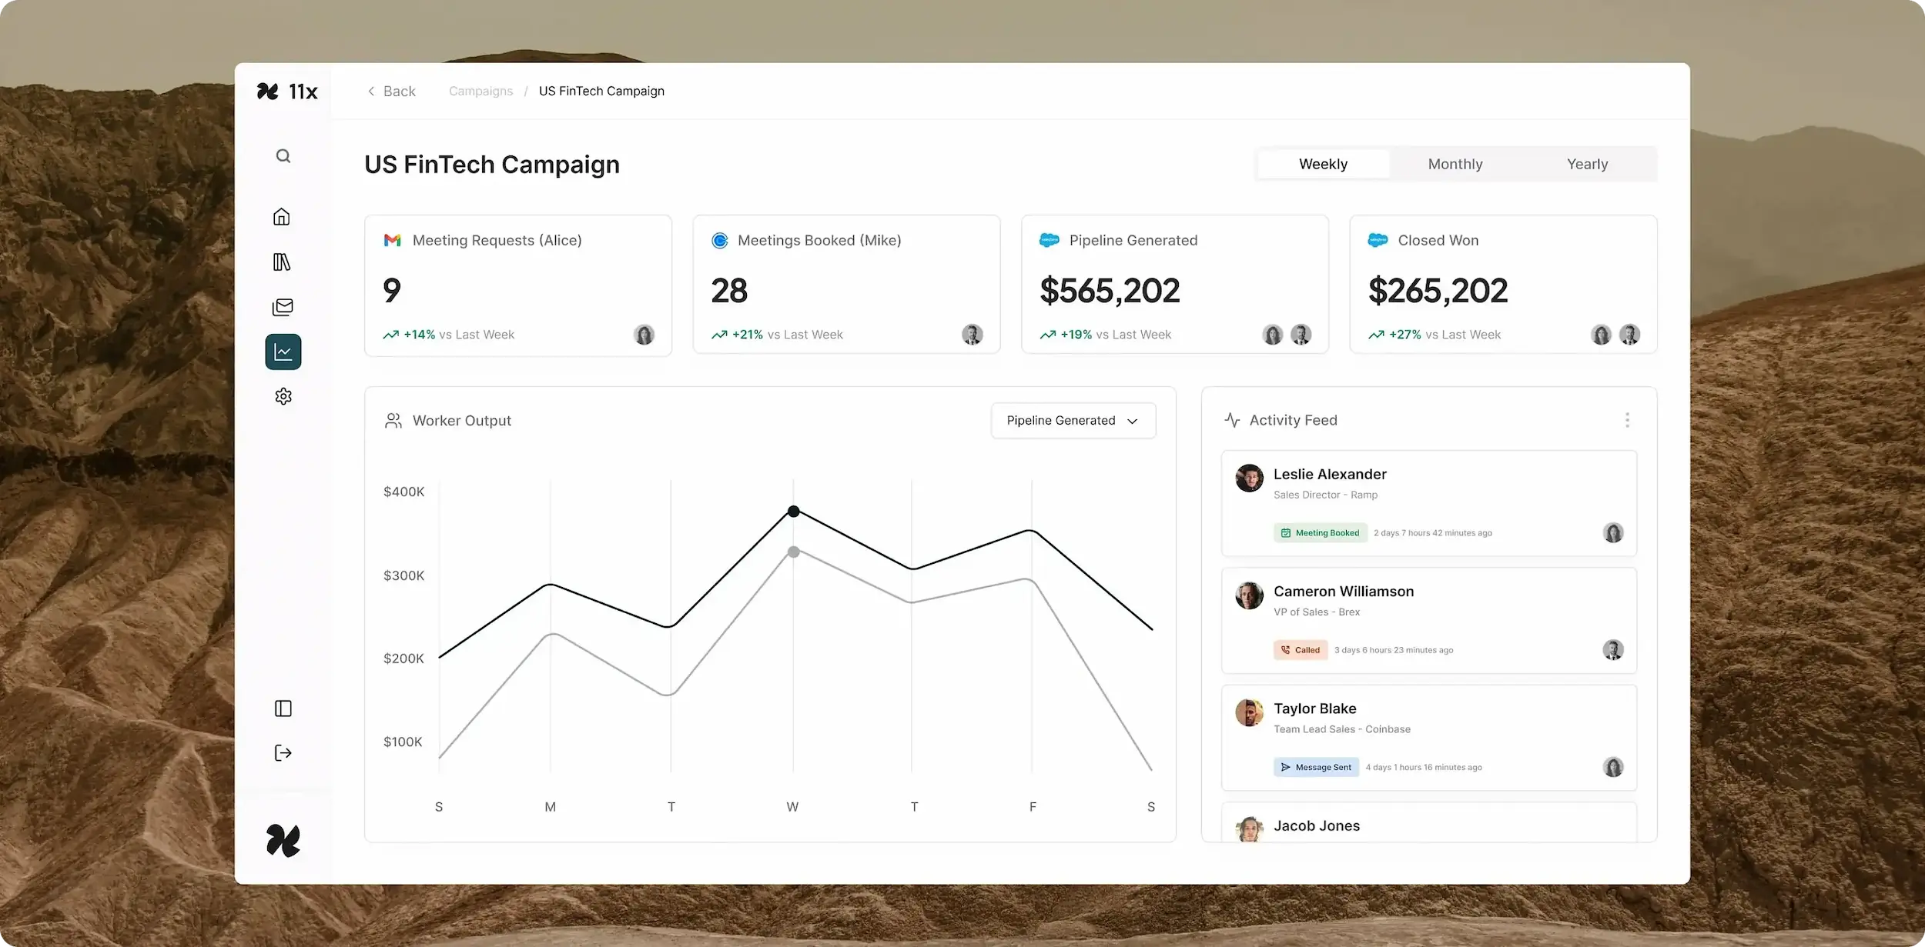This screenshot has height=947, width=1925.
Task: Click the Salesforce icon on Pipeline Generated card
Action: (x=1049, y=240)
